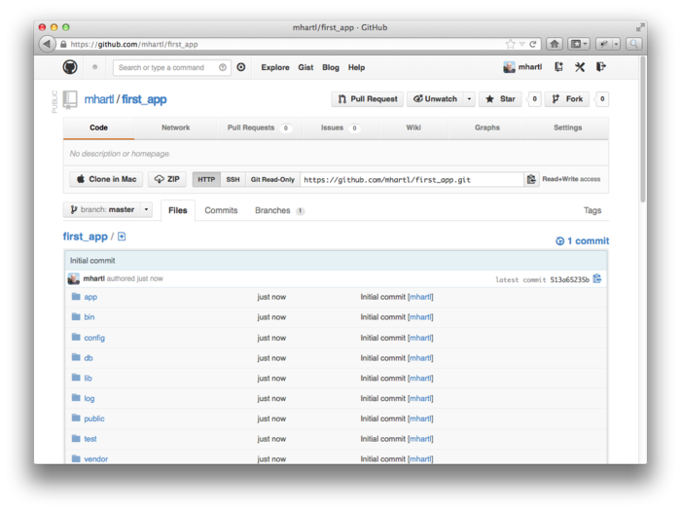Open the Graphs tab
Image resolution: width=681 pixels, height=511 pixels.
click(487, 128)
